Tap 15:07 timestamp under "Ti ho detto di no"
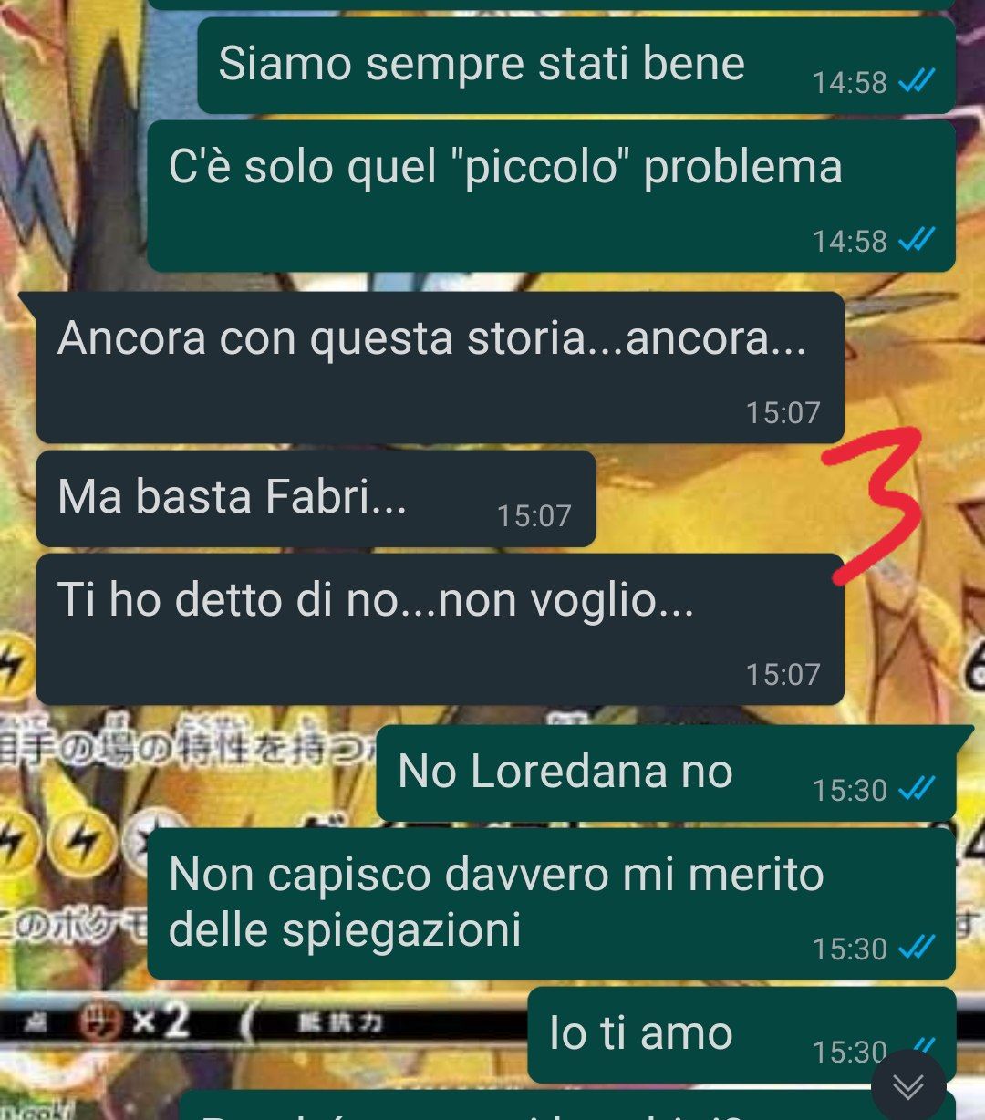Image resolution: width=985 pixels, height=1120 pixels. [783, 674]
